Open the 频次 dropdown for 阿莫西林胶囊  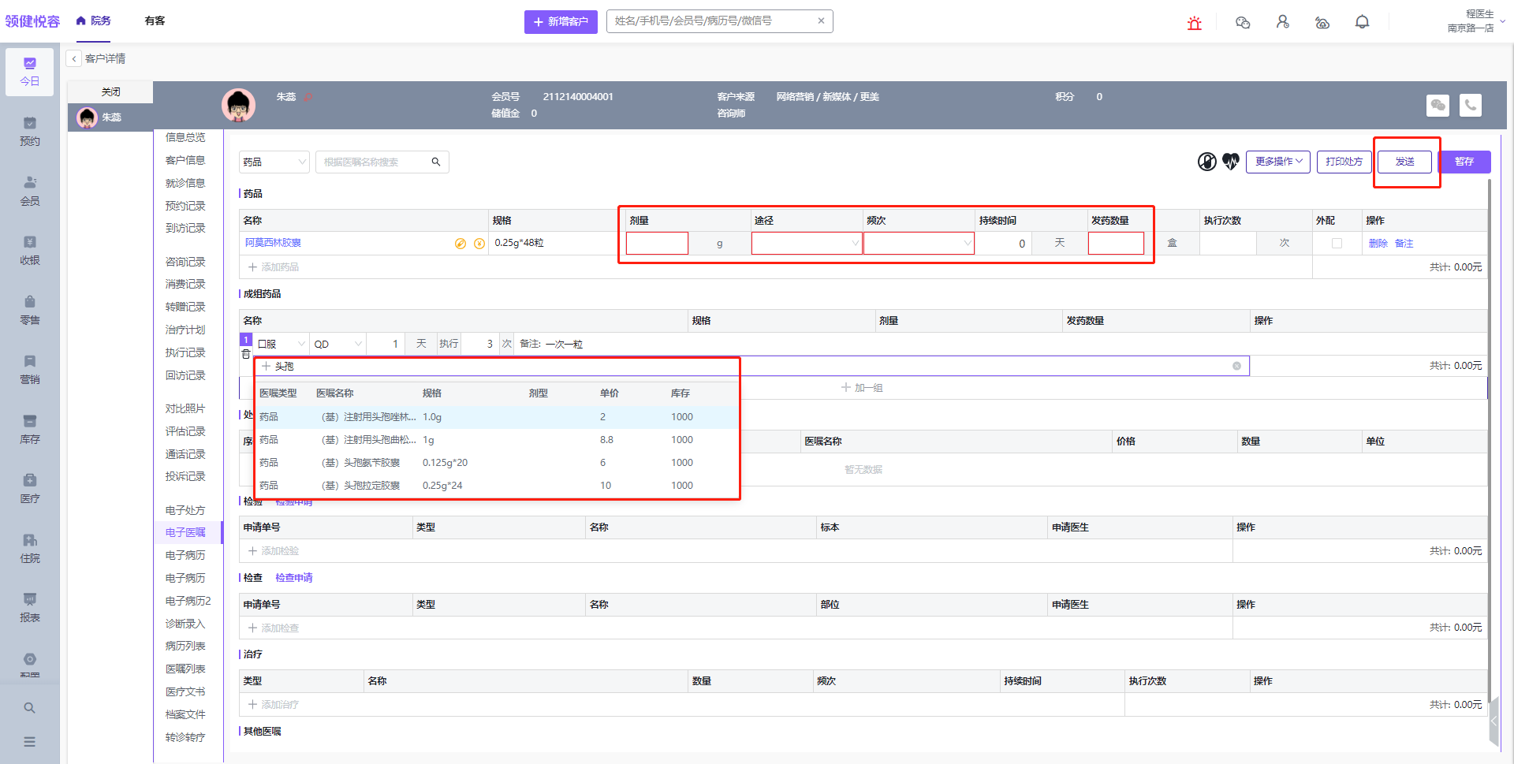click(x=919, y=243)
